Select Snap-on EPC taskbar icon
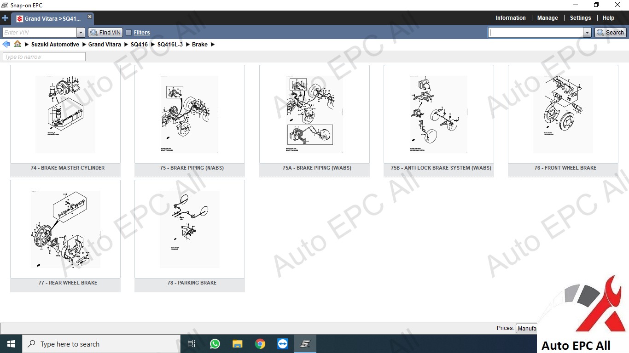Screen dimensions: 629x353 pos(305,344)
